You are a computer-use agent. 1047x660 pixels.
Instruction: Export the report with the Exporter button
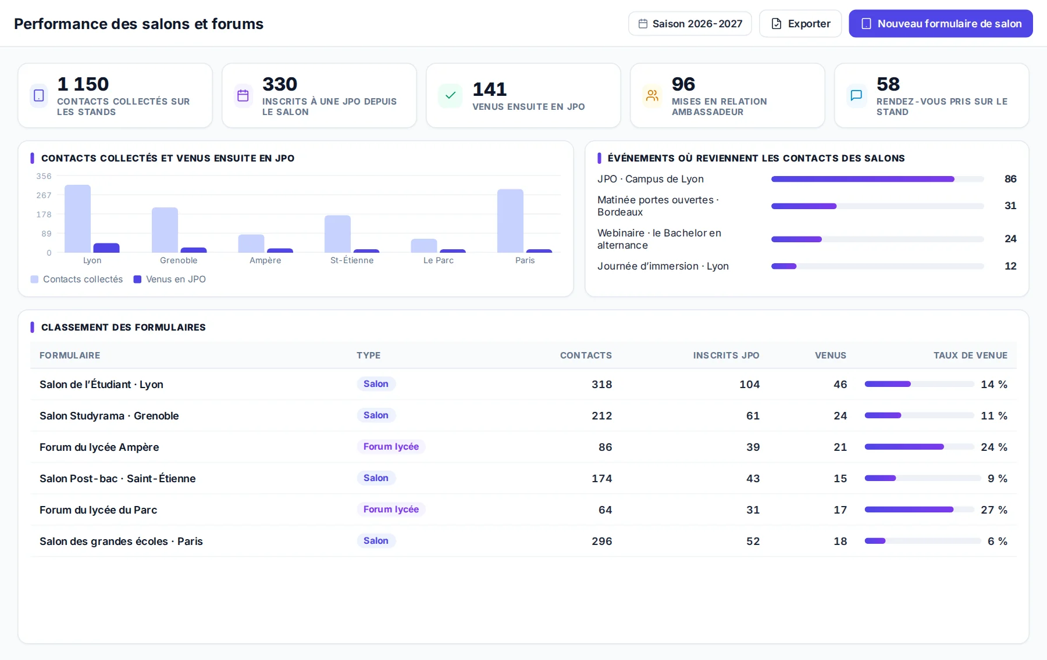800,24
